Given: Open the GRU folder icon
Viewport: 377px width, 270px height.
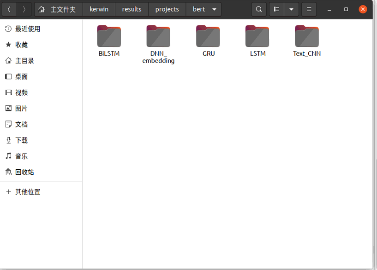Looking at the screenshot, I should point(208,36).
